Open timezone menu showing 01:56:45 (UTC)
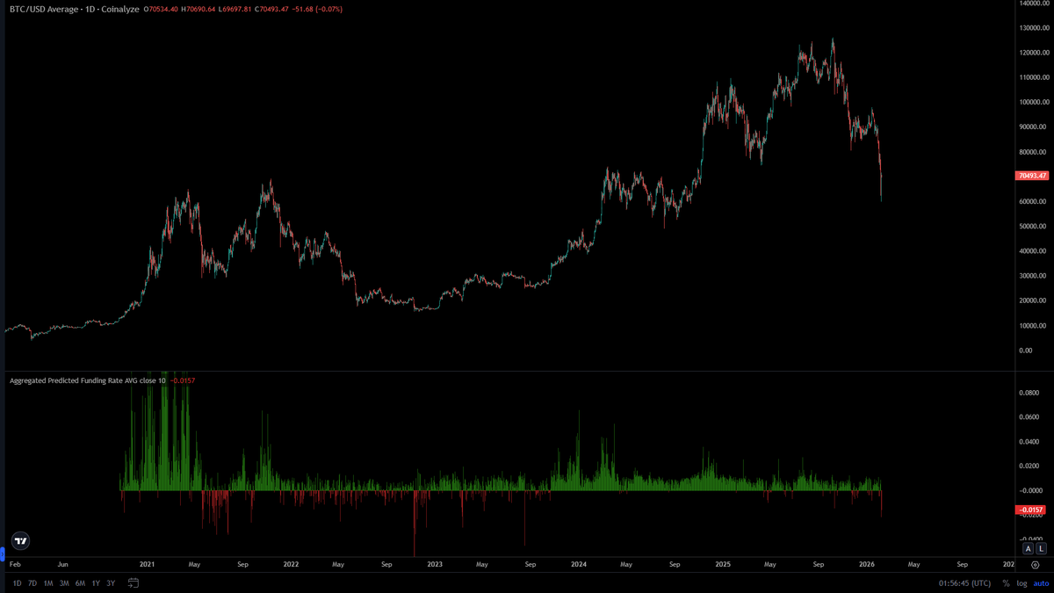This screenshot has width=1054, height=593. click(964, 583)
